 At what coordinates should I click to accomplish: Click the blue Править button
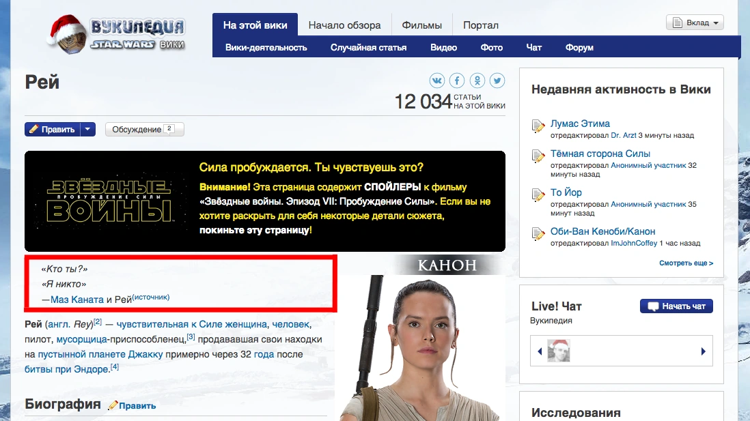(53, 129)
